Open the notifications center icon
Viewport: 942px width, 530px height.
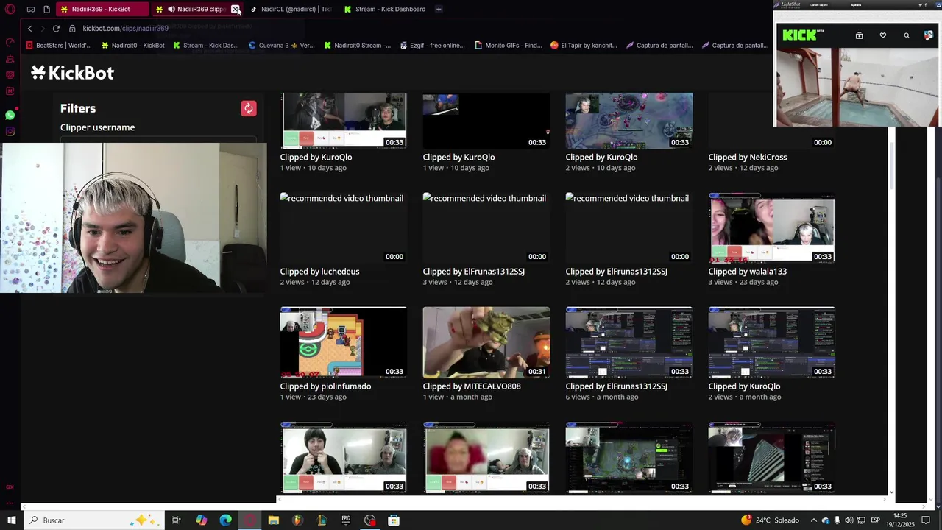pos(927,520)
